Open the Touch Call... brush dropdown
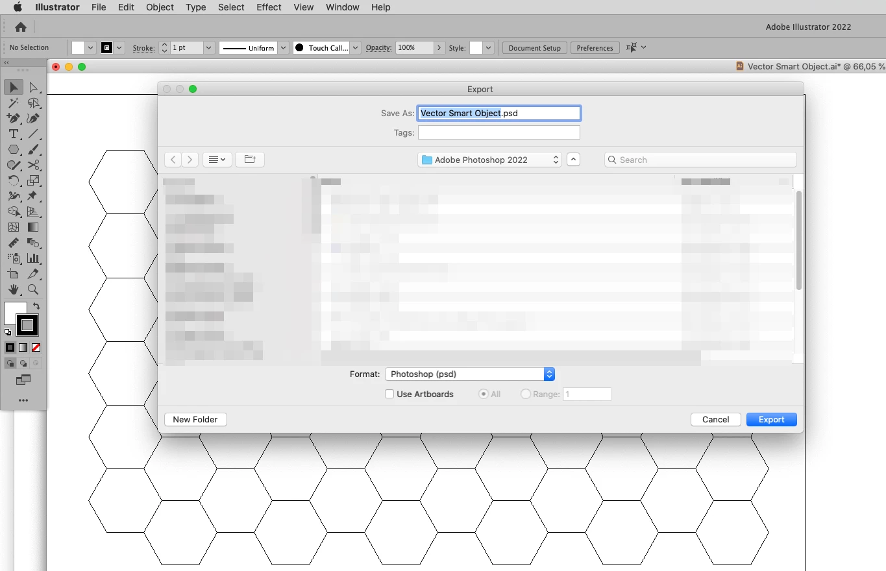Screen dimensions: 886x571 (356, 48)
